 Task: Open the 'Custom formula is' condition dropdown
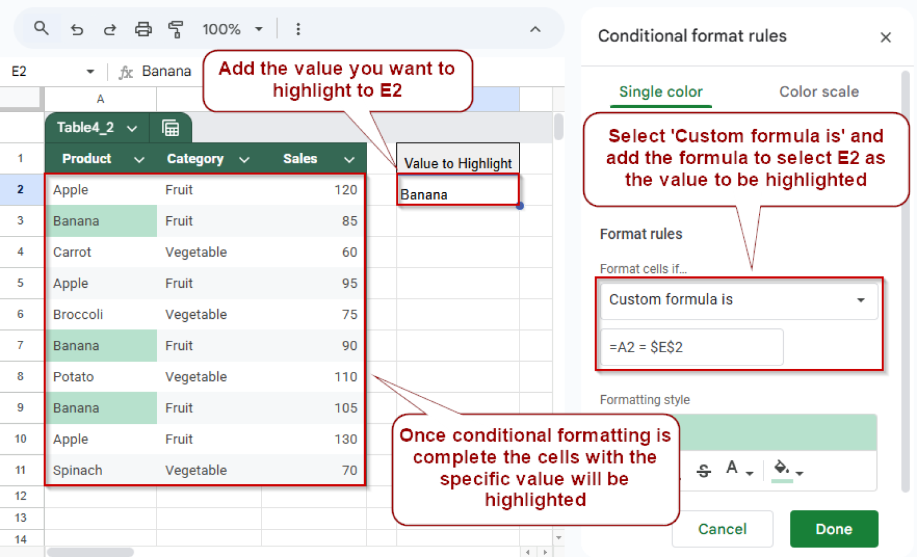click(739, 300)
